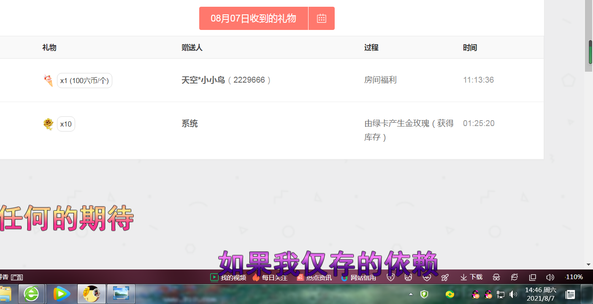Open 我的视频 in browser status bar

point(228,277)
